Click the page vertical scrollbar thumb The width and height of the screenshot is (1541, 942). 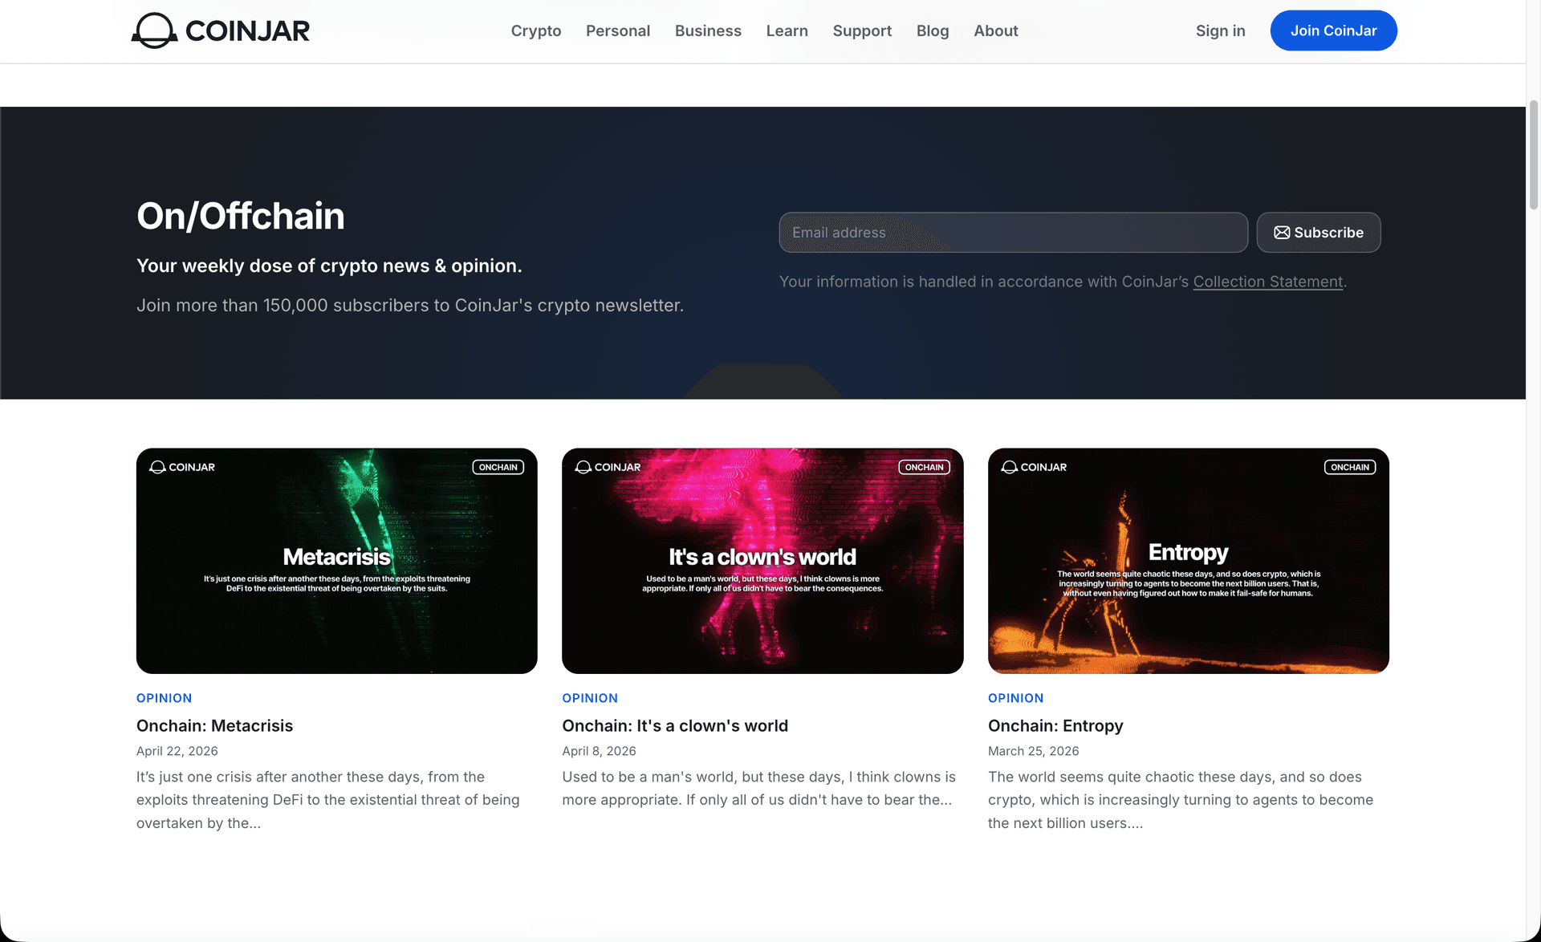[1534, 155]
